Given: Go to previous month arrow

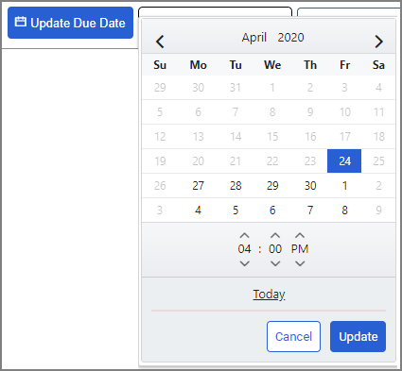Looking at the screenshot, I should pyautogui.click(x=160, y=42).
